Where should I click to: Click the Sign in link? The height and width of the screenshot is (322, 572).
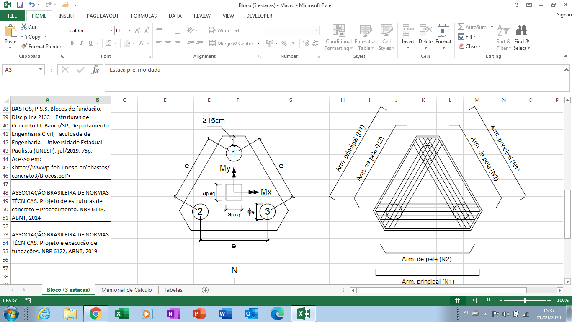(564, 15)
